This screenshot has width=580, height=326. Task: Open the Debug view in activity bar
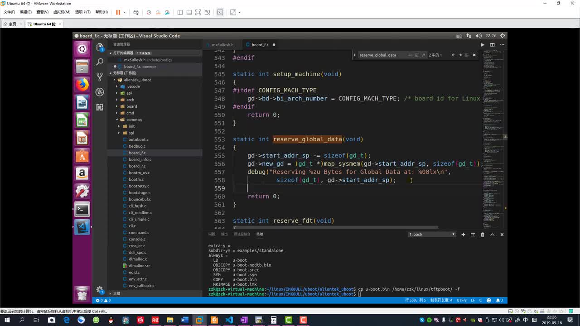[x=100, y=92]
